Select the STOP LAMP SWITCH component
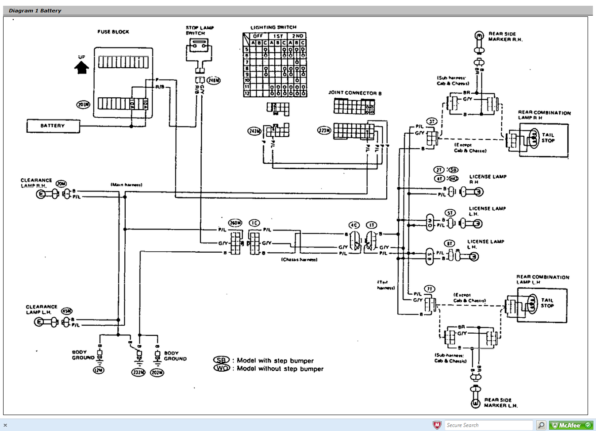The height and width of the screenshot is (431, 596). coord(199,49)
